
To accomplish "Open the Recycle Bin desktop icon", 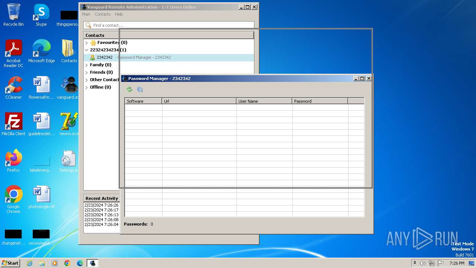I will [x=13, y=15].
